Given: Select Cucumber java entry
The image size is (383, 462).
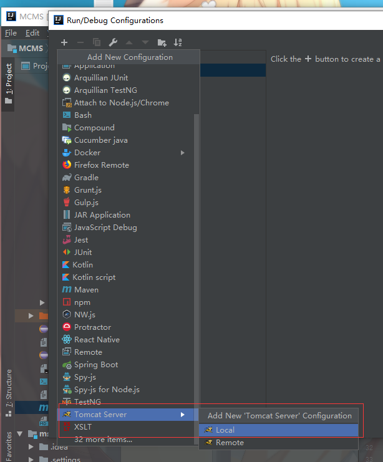Looking at the screenshot, I should [x=126, y=140].
